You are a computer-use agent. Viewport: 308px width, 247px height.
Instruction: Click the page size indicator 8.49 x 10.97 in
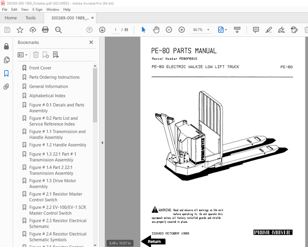click(120, 243)
